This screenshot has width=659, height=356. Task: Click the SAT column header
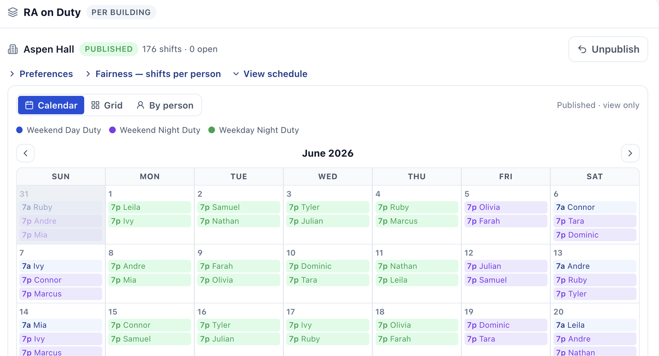coord(595,176)
